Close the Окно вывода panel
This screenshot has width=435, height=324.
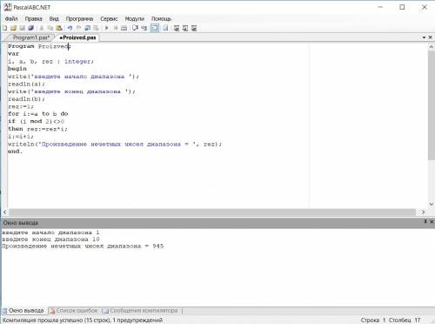432,221
